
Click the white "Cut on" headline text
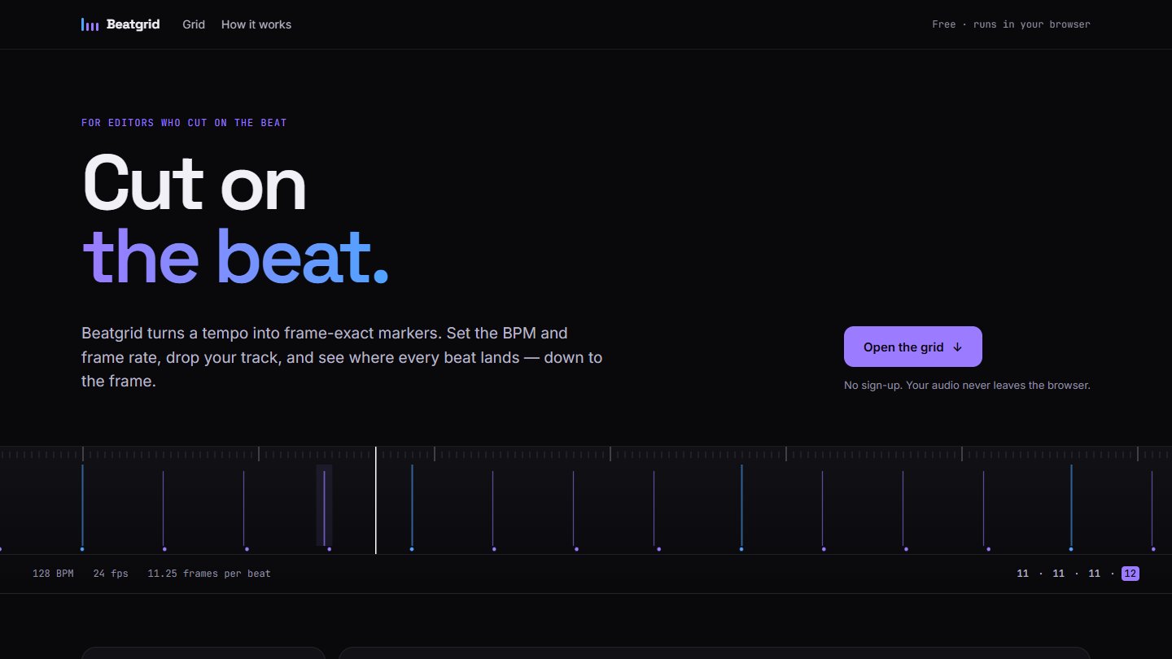(x=195, y=183)
